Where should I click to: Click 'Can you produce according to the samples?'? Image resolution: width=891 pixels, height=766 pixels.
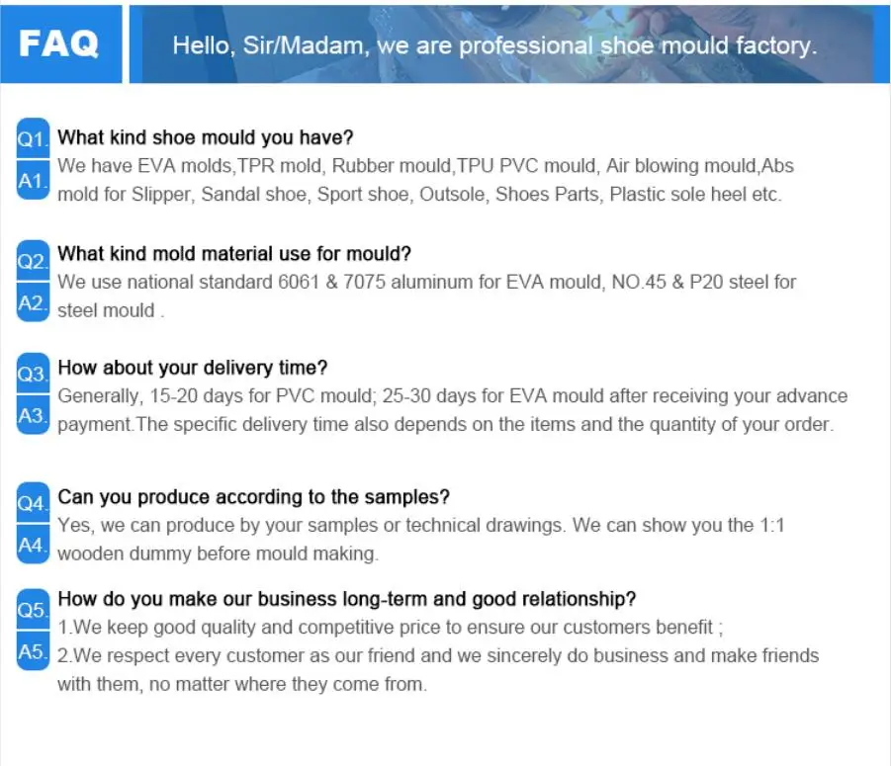pos(254,496)
